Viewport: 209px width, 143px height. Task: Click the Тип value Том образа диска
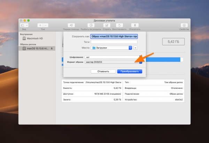tap(173, 82)
